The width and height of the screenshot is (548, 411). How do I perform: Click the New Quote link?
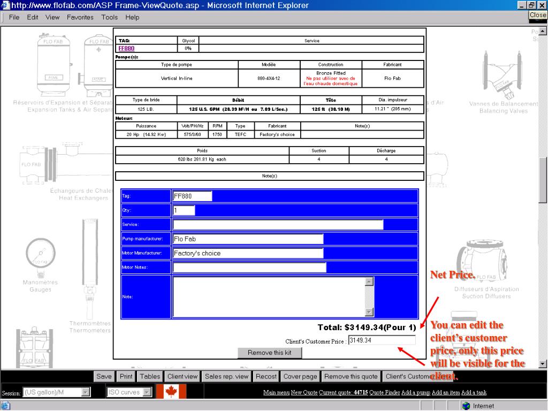pos(304,392)
